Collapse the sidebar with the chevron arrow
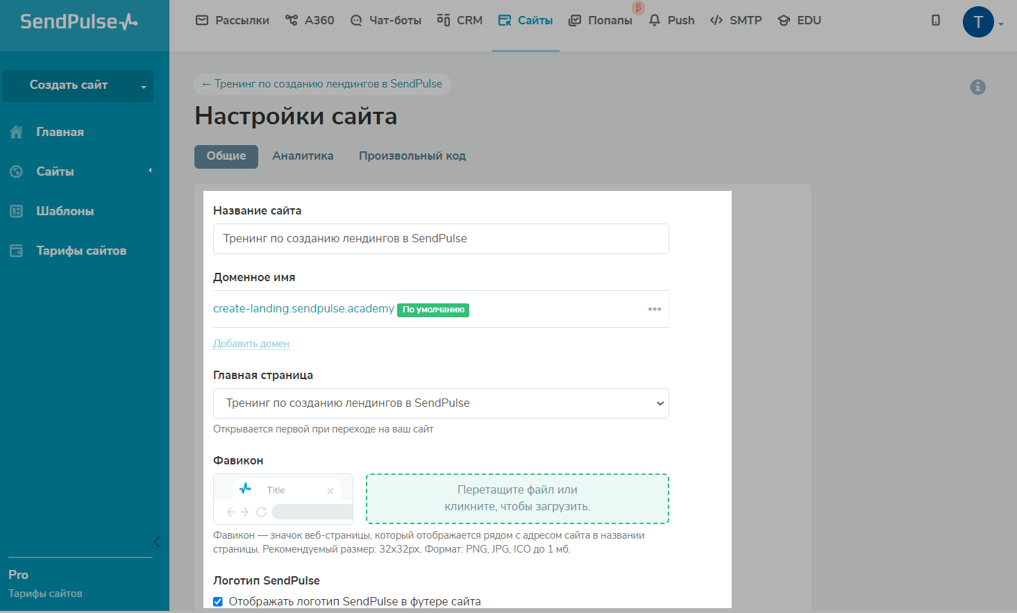1017x613 pixels. point(156,541)
